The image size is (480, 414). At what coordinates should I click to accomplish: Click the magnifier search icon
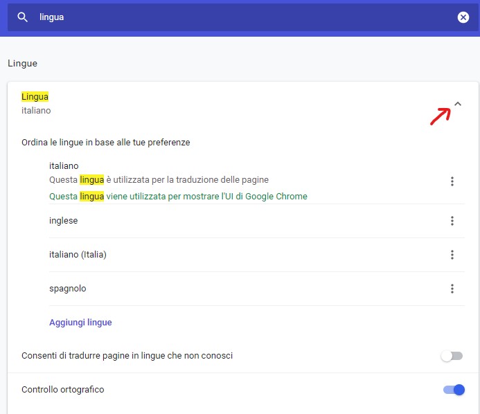pyautogui.click(x=23, y=17)
